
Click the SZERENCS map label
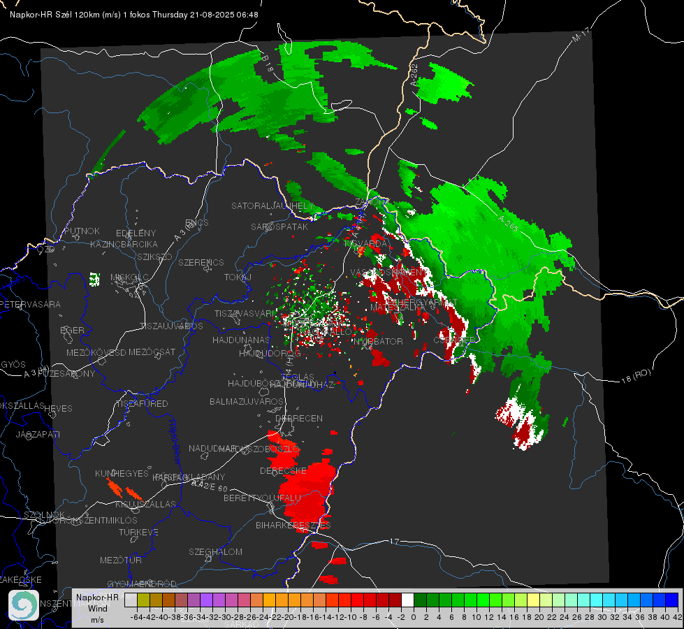click(x=201, y=262)
